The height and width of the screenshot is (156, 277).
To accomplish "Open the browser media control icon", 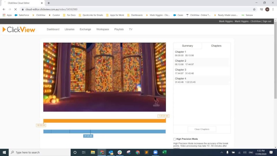I will pyautogui.click(x=261, y=9).
